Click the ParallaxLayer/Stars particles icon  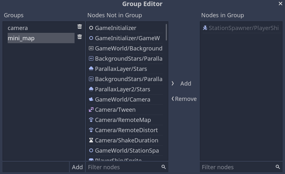(x=91, y=69)
